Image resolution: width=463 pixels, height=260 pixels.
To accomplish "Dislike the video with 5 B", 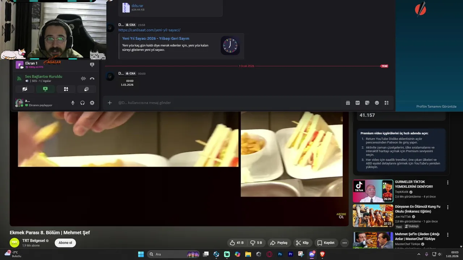I will [x=256, y=243].
